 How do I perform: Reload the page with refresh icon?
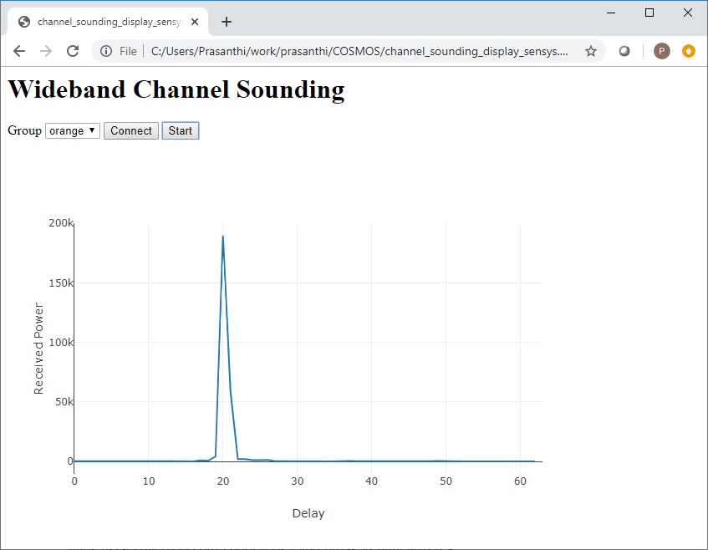pyautogui.click(x=73, y=51)
